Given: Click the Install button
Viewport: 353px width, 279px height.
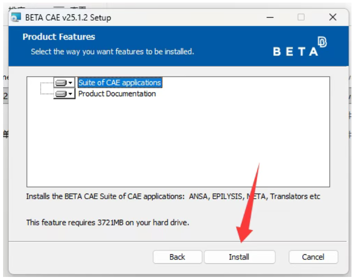Looking at the screenshot, I should [239, 257].
